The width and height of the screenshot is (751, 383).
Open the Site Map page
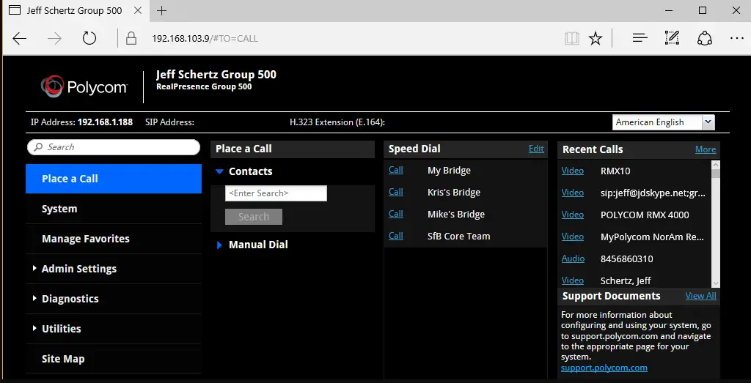coord(114,359)
